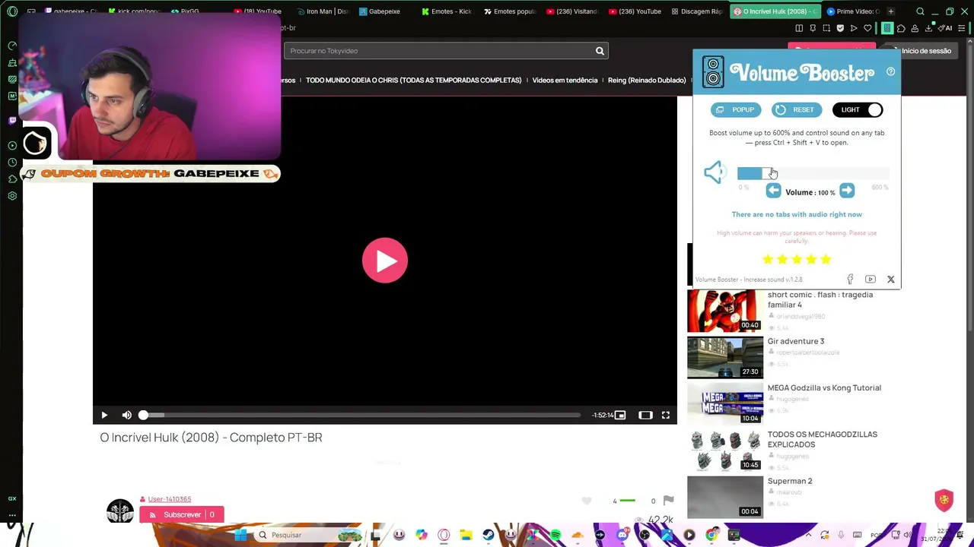Toggle the Light theme switch

coord(858,110)
